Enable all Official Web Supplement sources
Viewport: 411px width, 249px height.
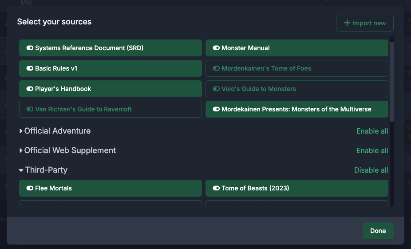(372, 150)
